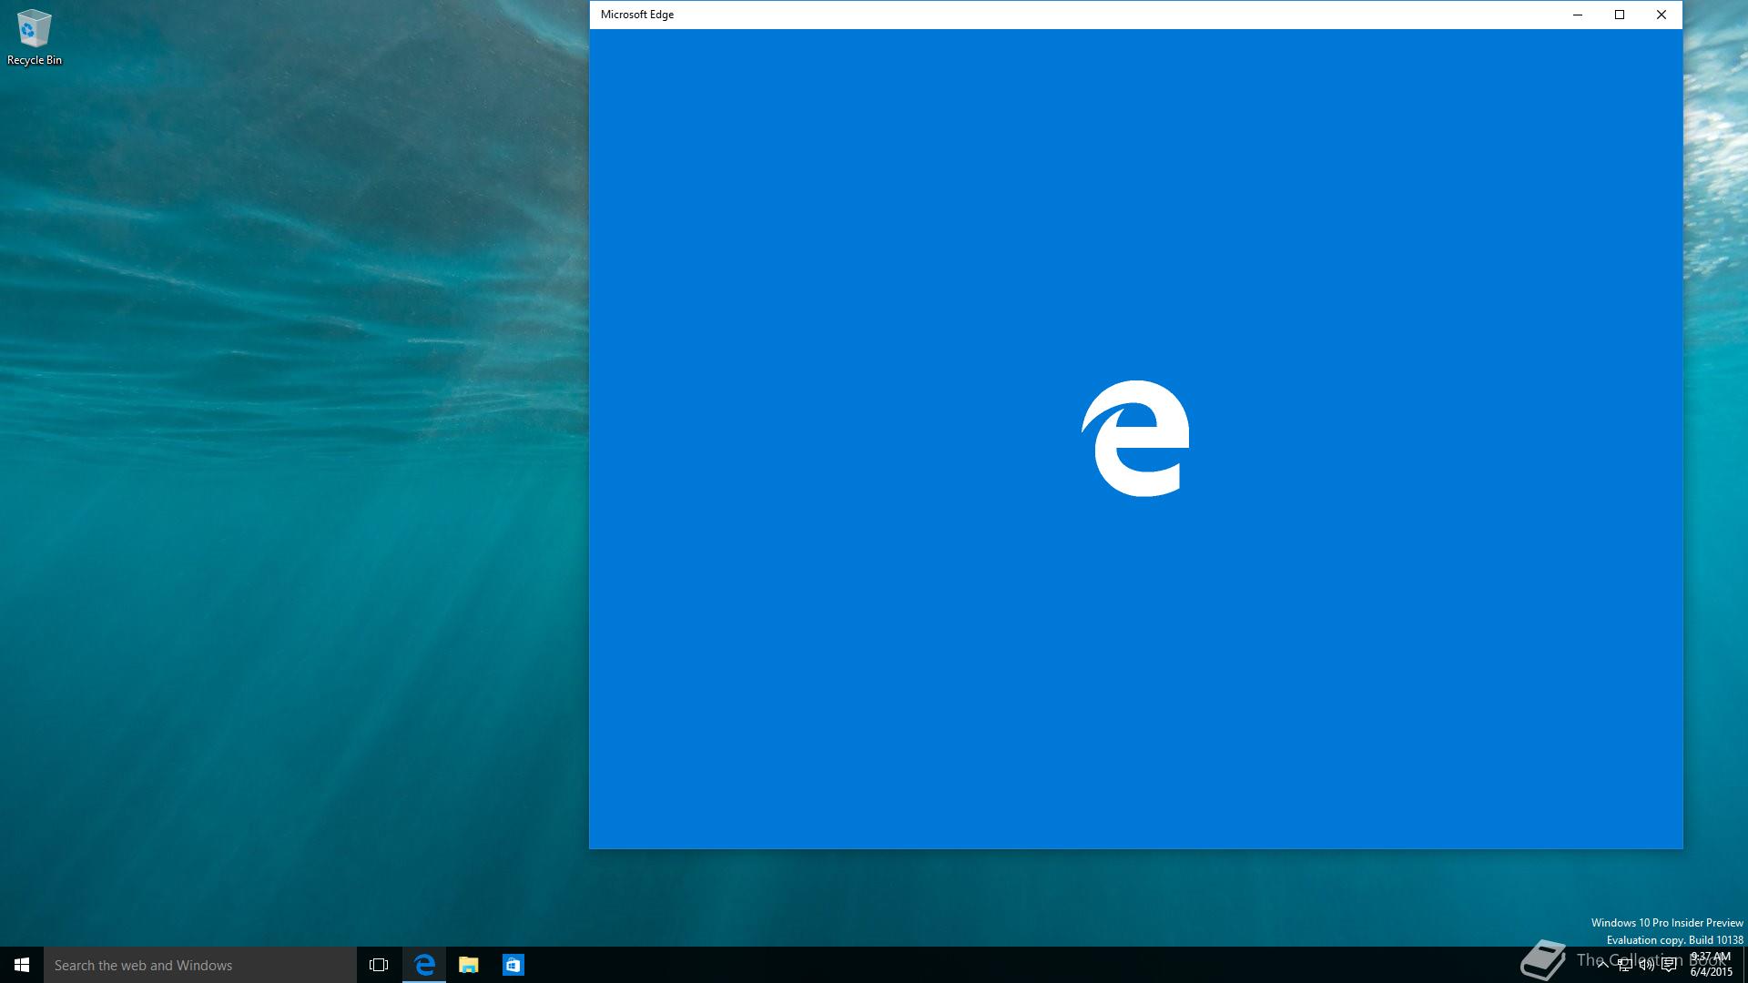Open the network status tray icon
The width and height of the screenshot is (1748, 983).
[x=1624, y=965]
